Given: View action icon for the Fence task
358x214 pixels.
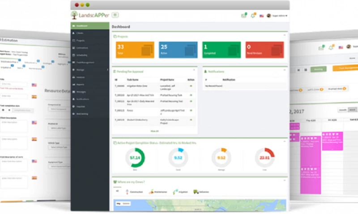Looking at the screenshot, I should point(191,111).
